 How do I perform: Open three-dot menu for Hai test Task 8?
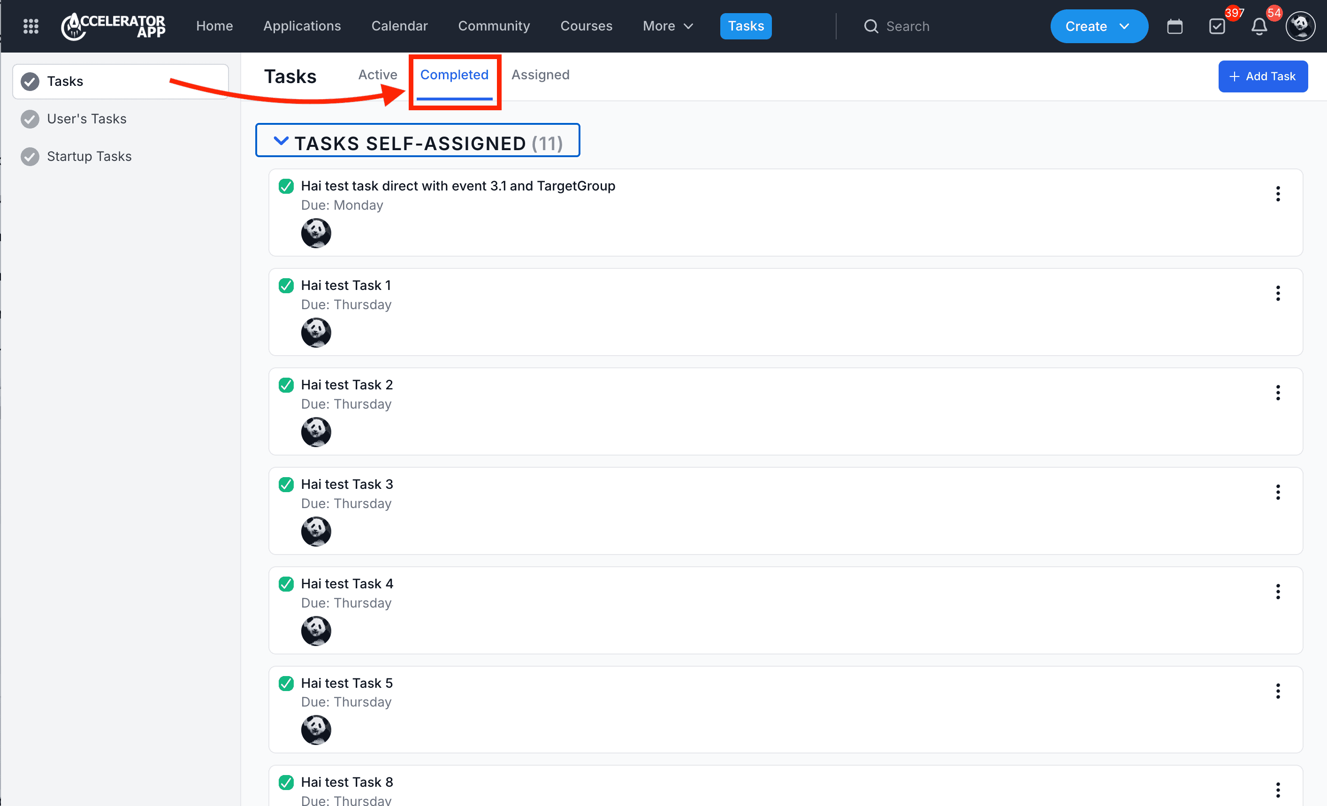(x=1278, y=790)
